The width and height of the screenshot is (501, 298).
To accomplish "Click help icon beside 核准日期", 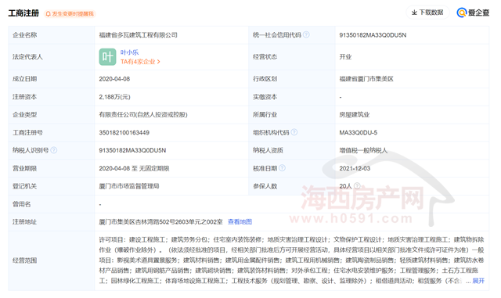I will click(x=282, y=168).
